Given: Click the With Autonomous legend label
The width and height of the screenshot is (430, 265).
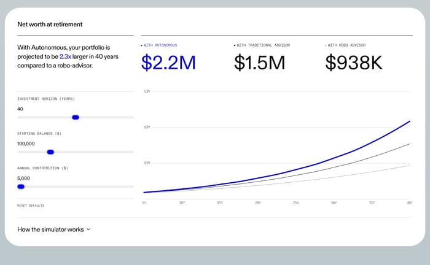Looking at the screenshot, I should click(x=160, y=45).
